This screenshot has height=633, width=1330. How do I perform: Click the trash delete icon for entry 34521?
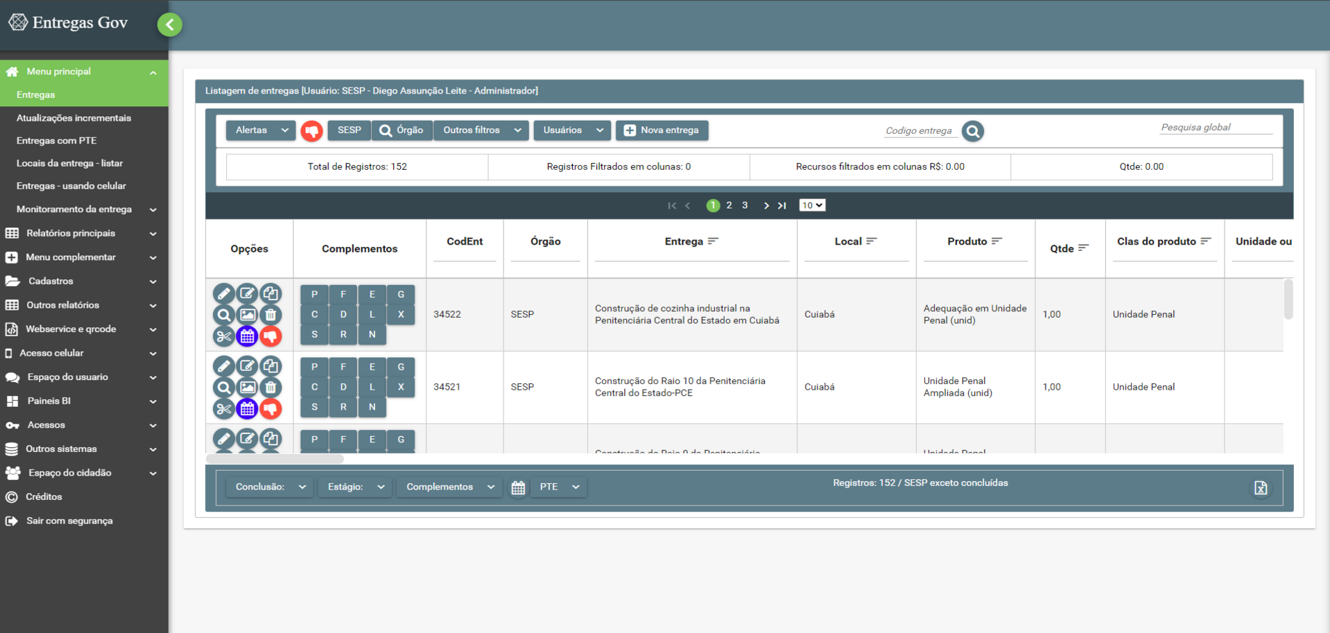pyautogui.click(x=270, y=388)
